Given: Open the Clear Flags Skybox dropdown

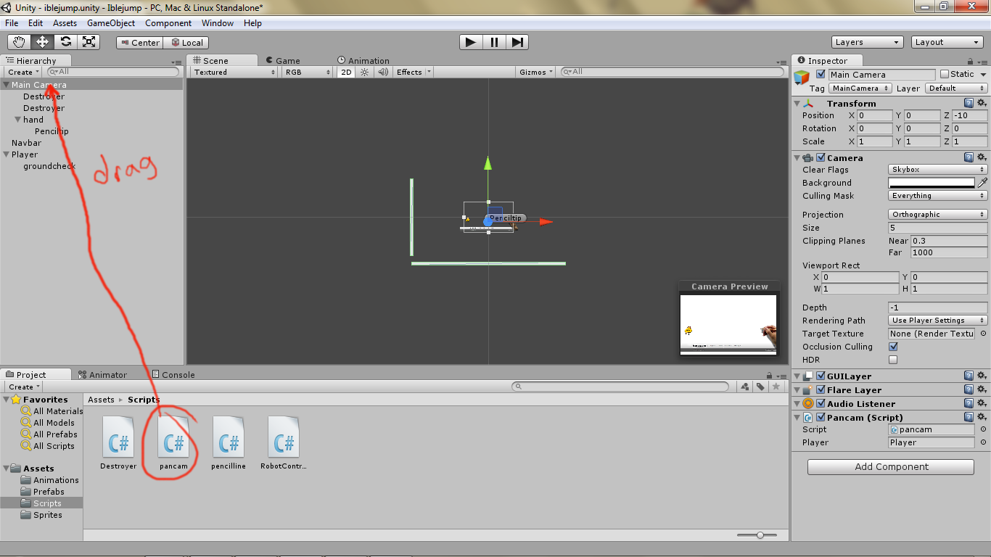Looking at the screenshot, I should click(937, 169).
